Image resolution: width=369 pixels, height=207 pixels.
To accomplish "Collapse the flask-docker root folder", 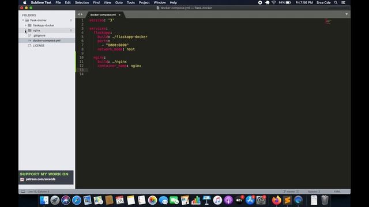I will pos(23,20).
